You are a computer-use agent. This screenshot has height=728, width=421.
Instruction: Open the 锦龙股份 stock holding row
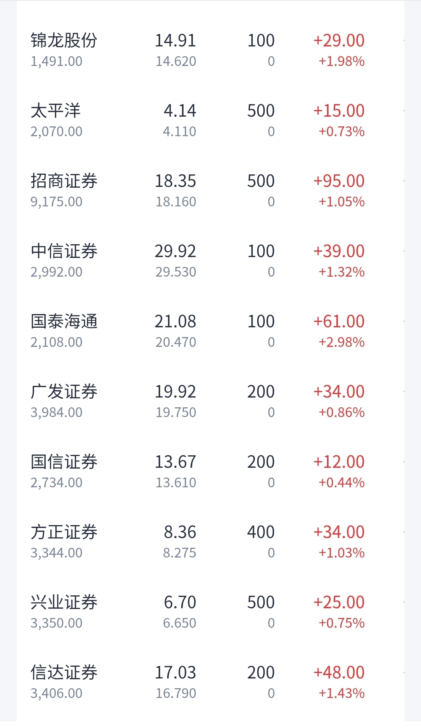point(210,50)
